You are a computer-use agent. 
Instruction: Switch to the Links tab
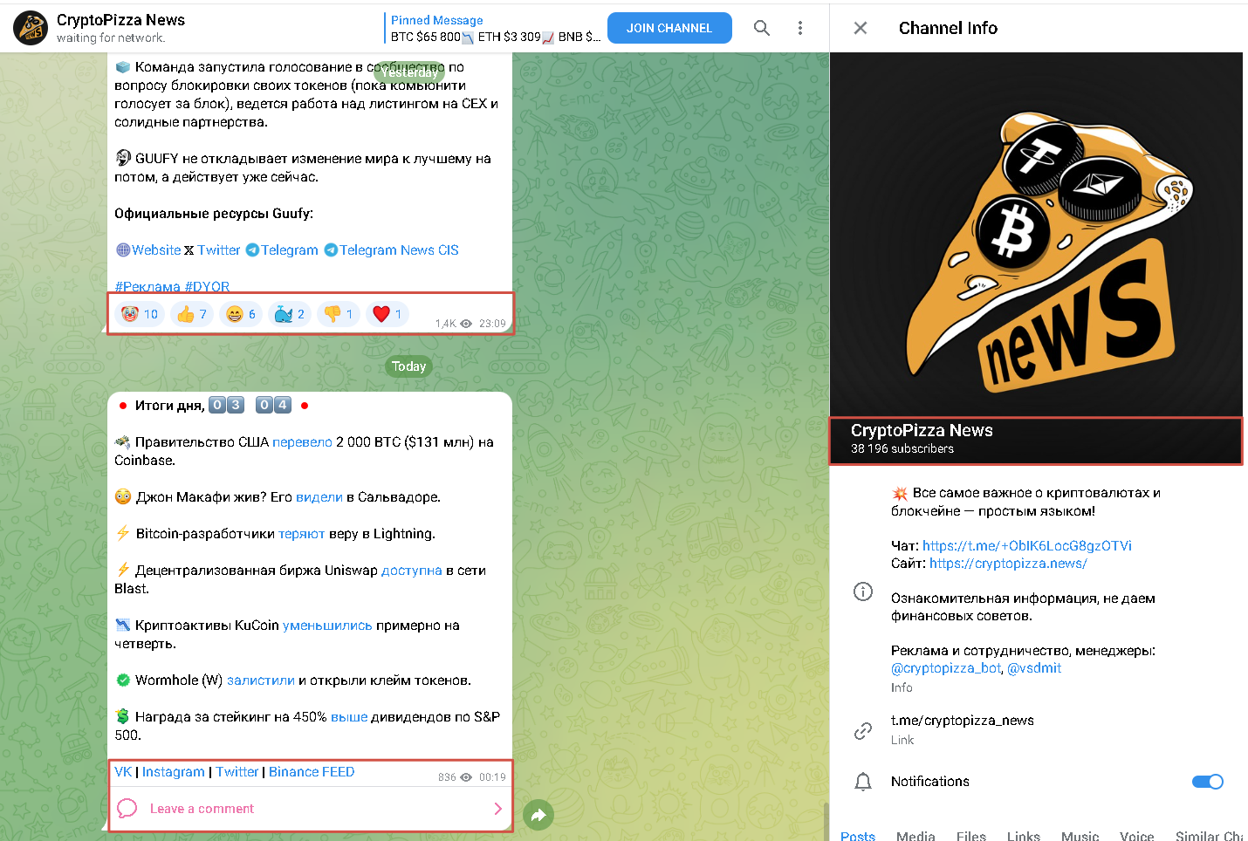pos(1024,835)
